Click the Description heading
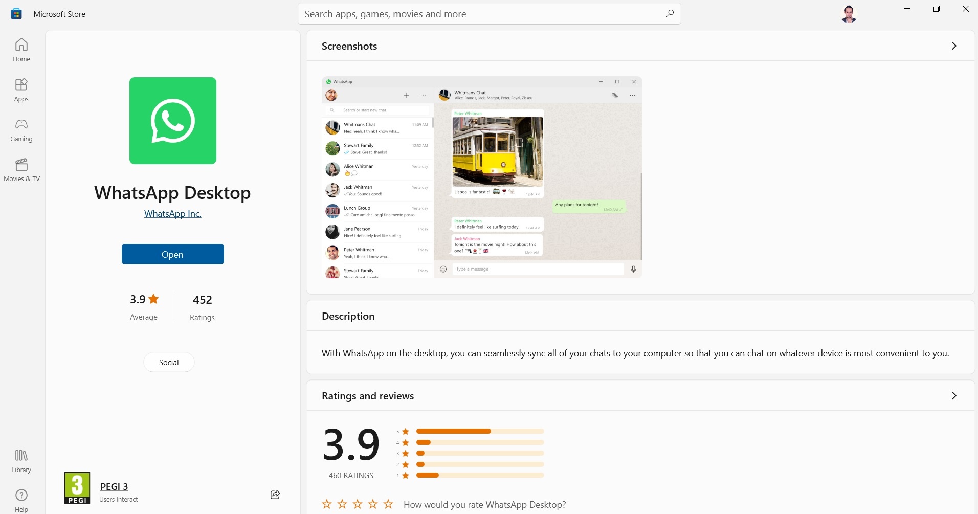This screenshot has height=514, width=978. (x=348, y=316)
